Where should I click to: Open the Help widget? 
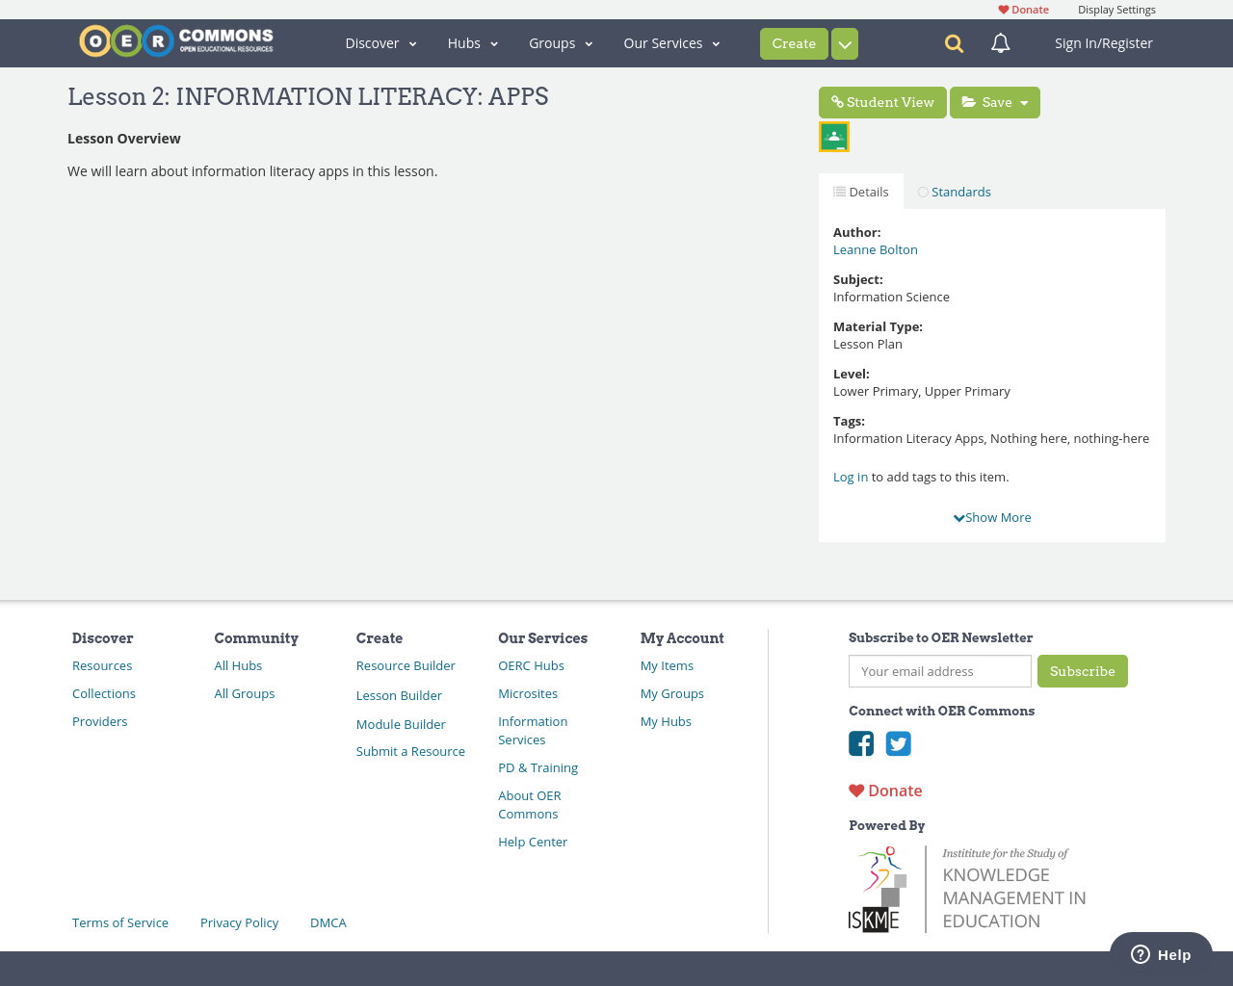pyautogui.click(x=1161, y=954)
